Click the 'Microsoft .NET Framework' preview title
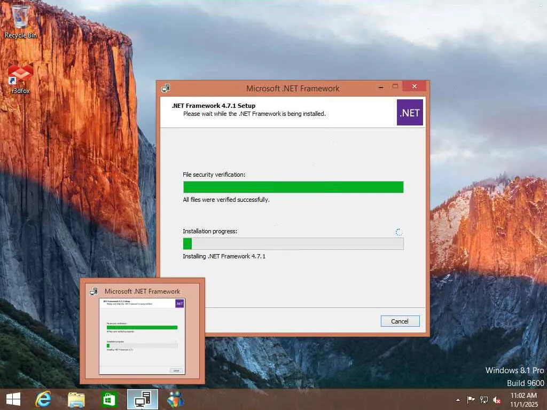This screenshot has height=410, width=547. [142, 291]
